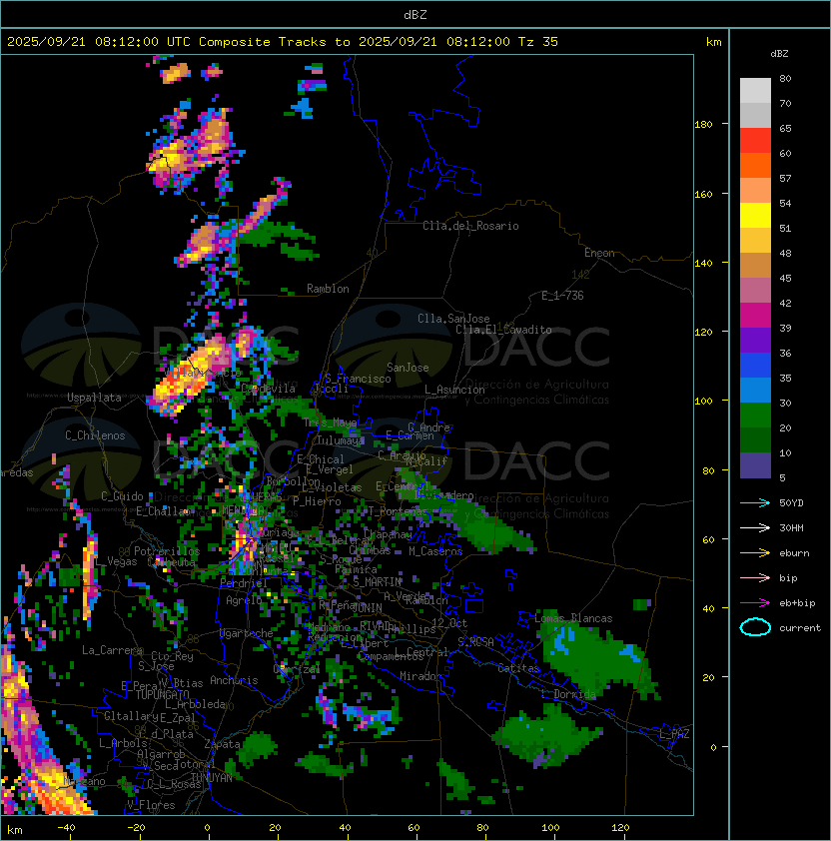Click the Tulumaya map label
Image resolution: width=831 pixels, height=841 pixels.
[341, 440]
